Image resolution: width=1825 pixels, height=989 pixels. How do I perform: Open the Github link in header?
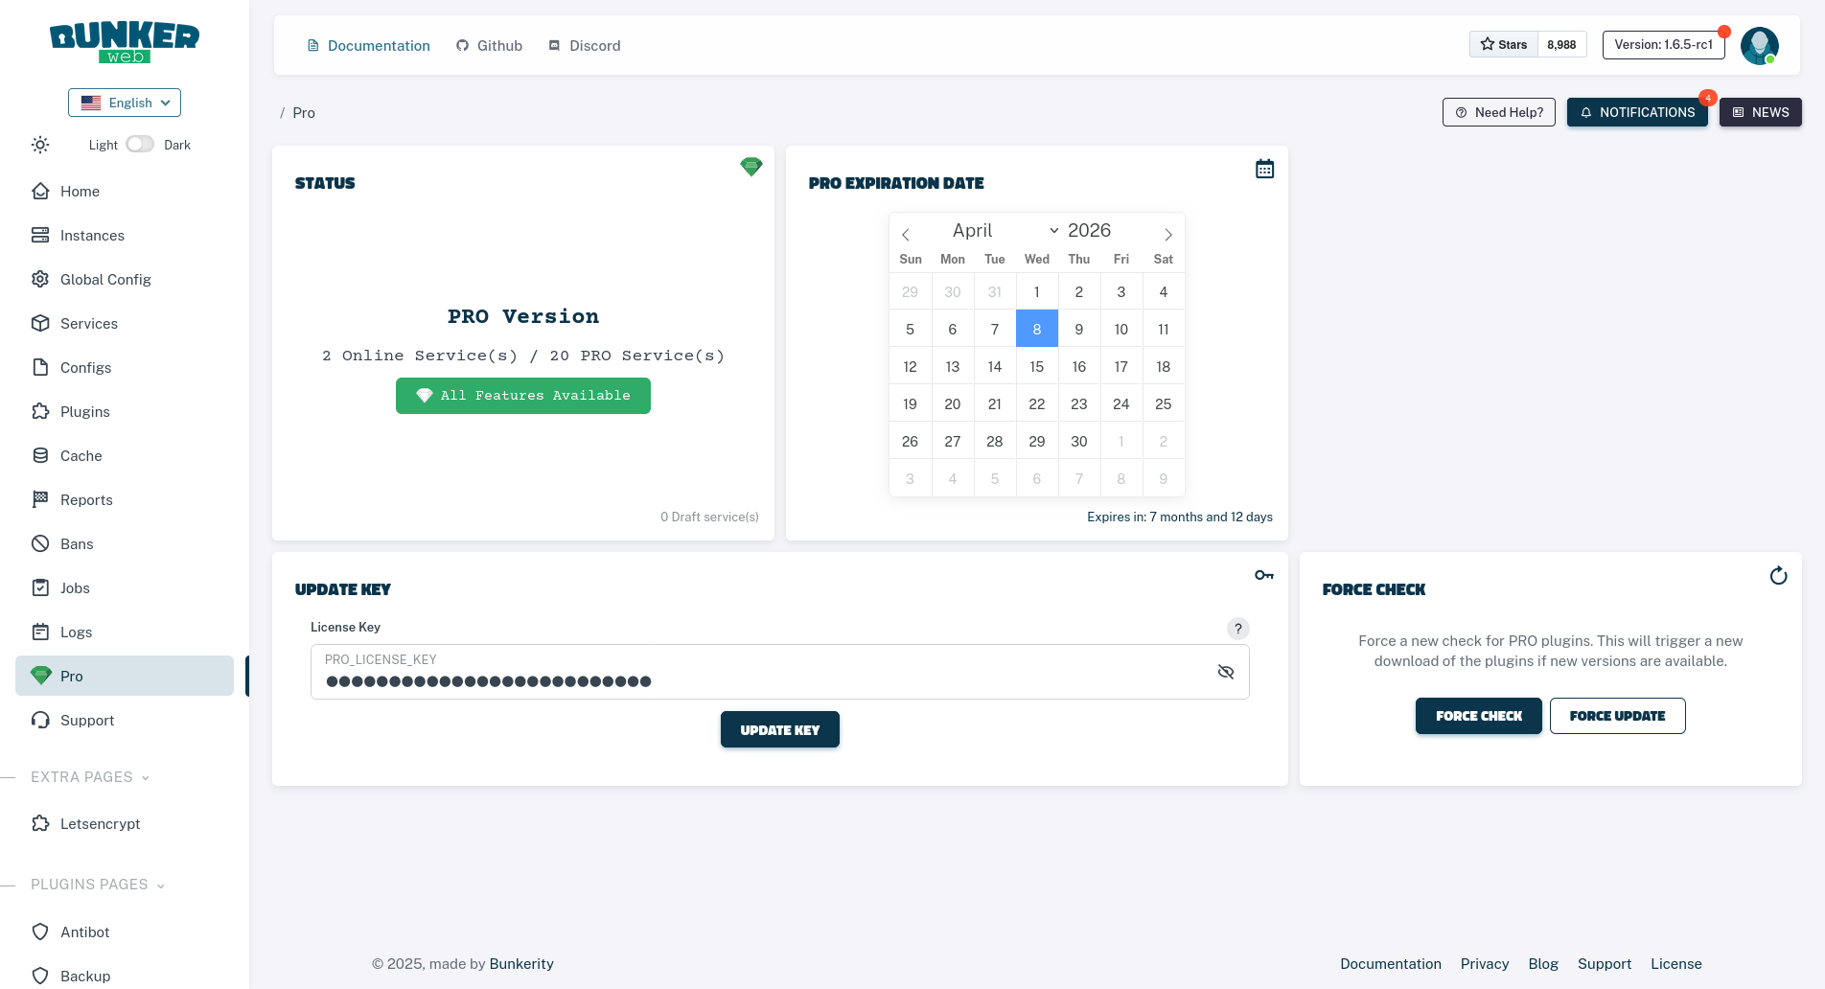(489, 46)
